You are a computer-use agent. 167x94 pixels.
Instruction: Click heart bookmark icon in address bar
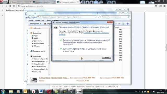coord(156,6)
